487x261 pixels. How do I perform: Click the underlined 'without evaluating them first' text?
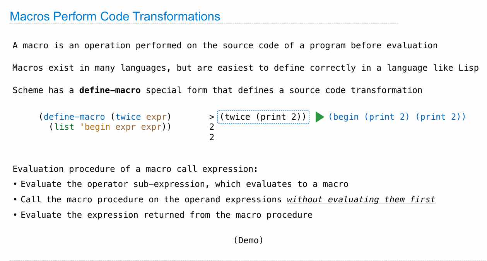pos(361,200)
